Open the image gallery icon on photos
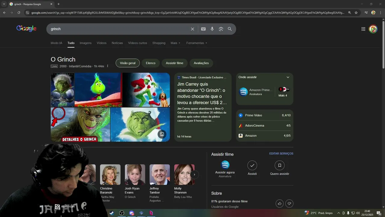Image resolution: width=385 pixels, height=217 pixels. click(162, 134)
